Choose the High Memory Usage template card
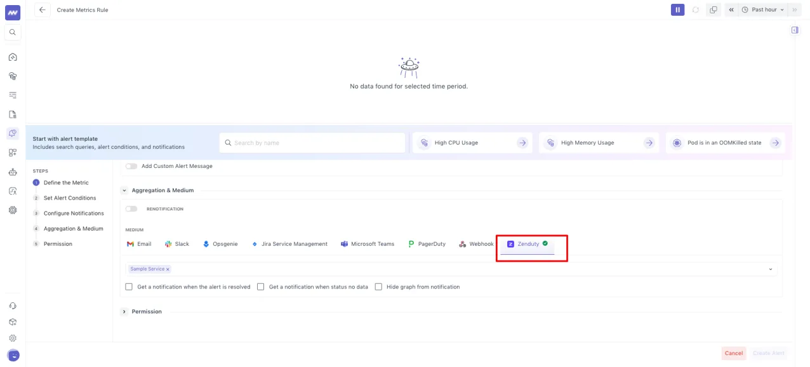 click(599, 143)
